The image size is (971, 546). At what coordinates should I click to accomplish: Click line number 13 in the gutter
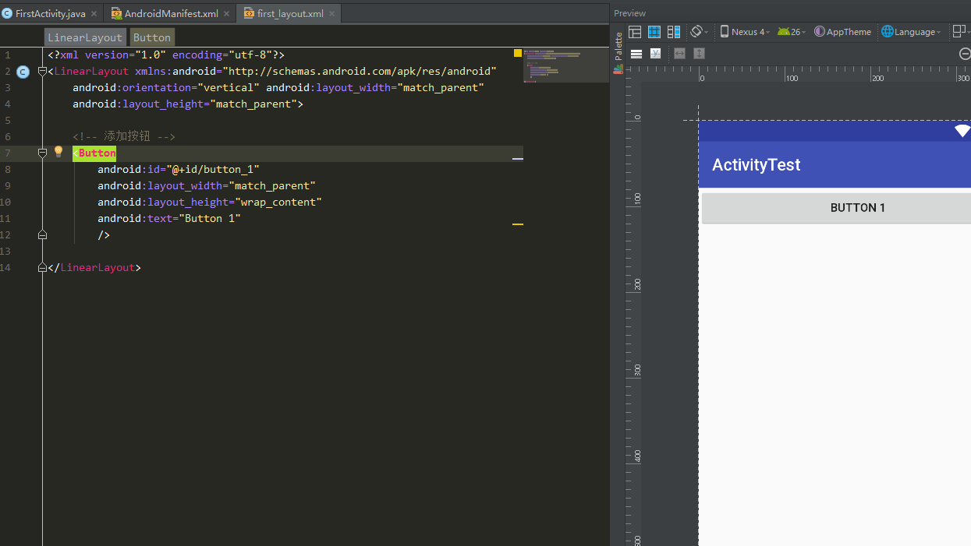click(7, 251)
